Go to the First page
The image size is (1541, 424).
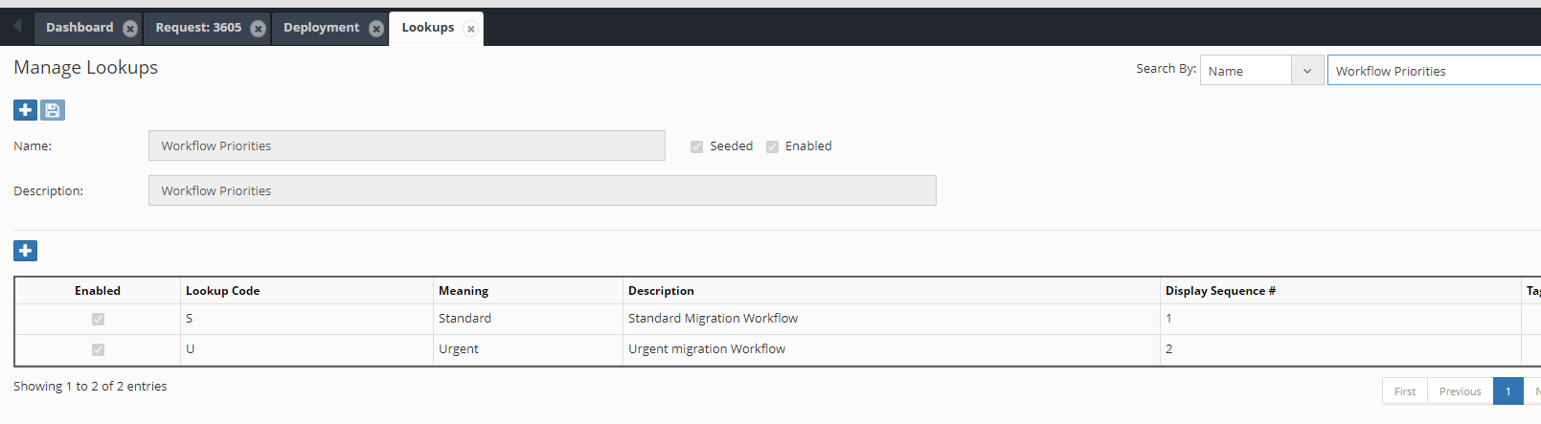(1404, 391)
